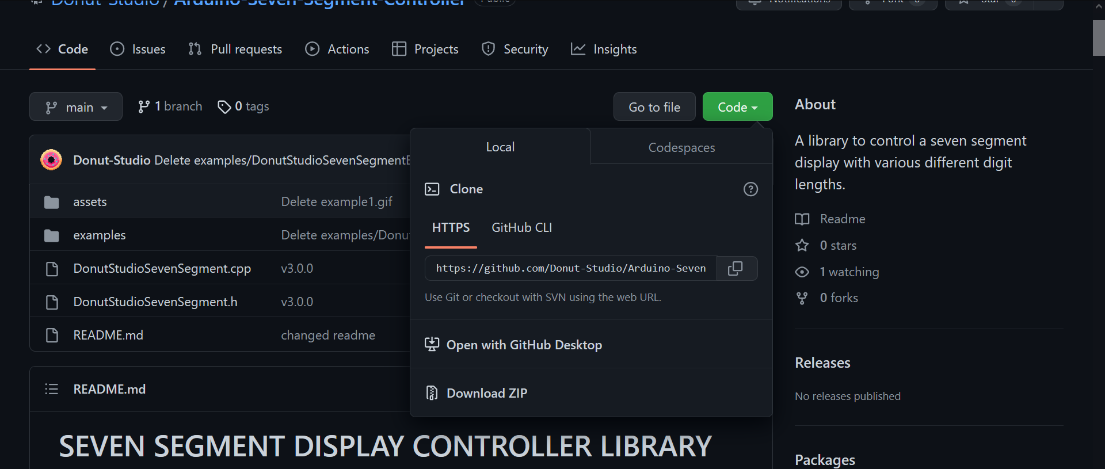Click the Go to file button

(654, 107)
